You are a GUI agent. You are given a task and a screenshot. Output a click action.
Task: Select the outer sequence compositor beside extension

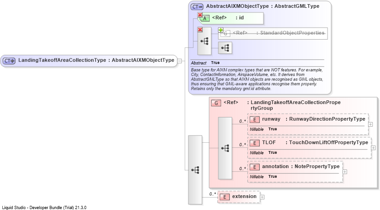195,170
